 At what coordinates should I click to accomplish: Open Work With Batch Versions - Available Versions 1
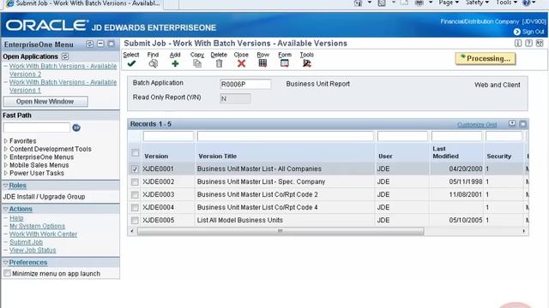(x=63, y=86)
